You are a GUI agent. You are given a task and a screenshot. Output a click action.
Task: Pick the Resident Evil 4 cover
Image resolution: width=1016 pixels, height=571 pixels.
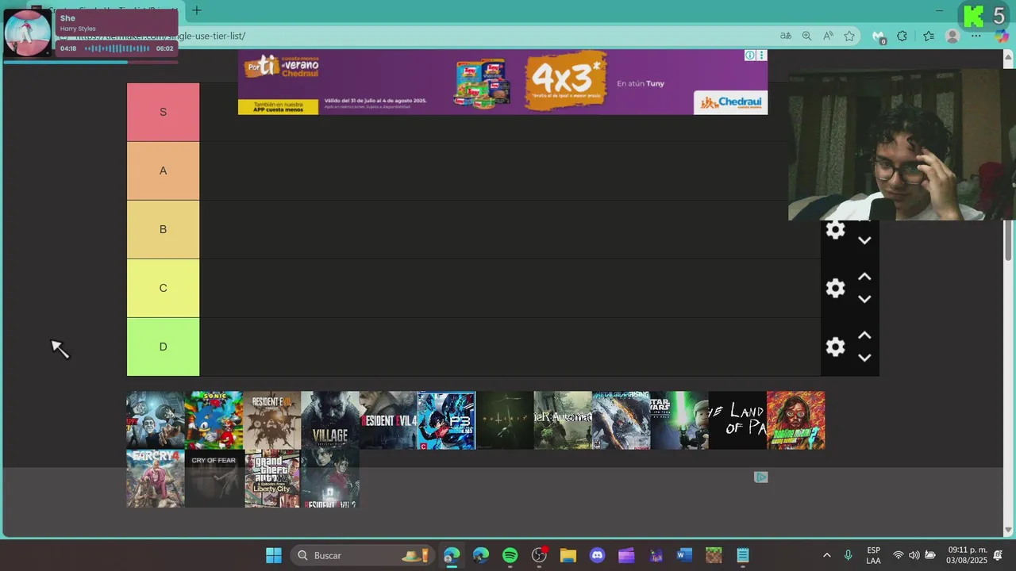(388, 420)
